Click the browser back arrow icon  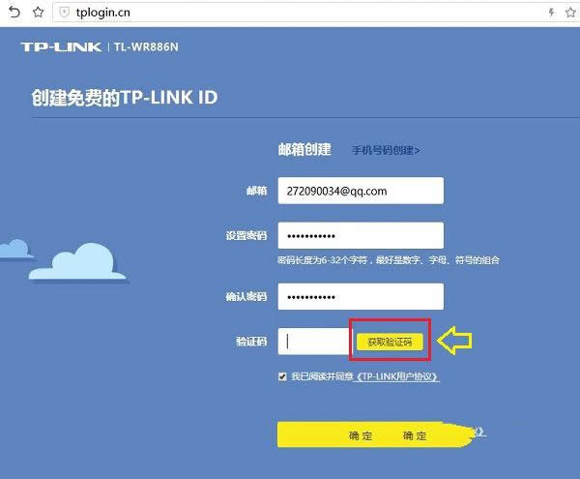(x=14, y=12)
